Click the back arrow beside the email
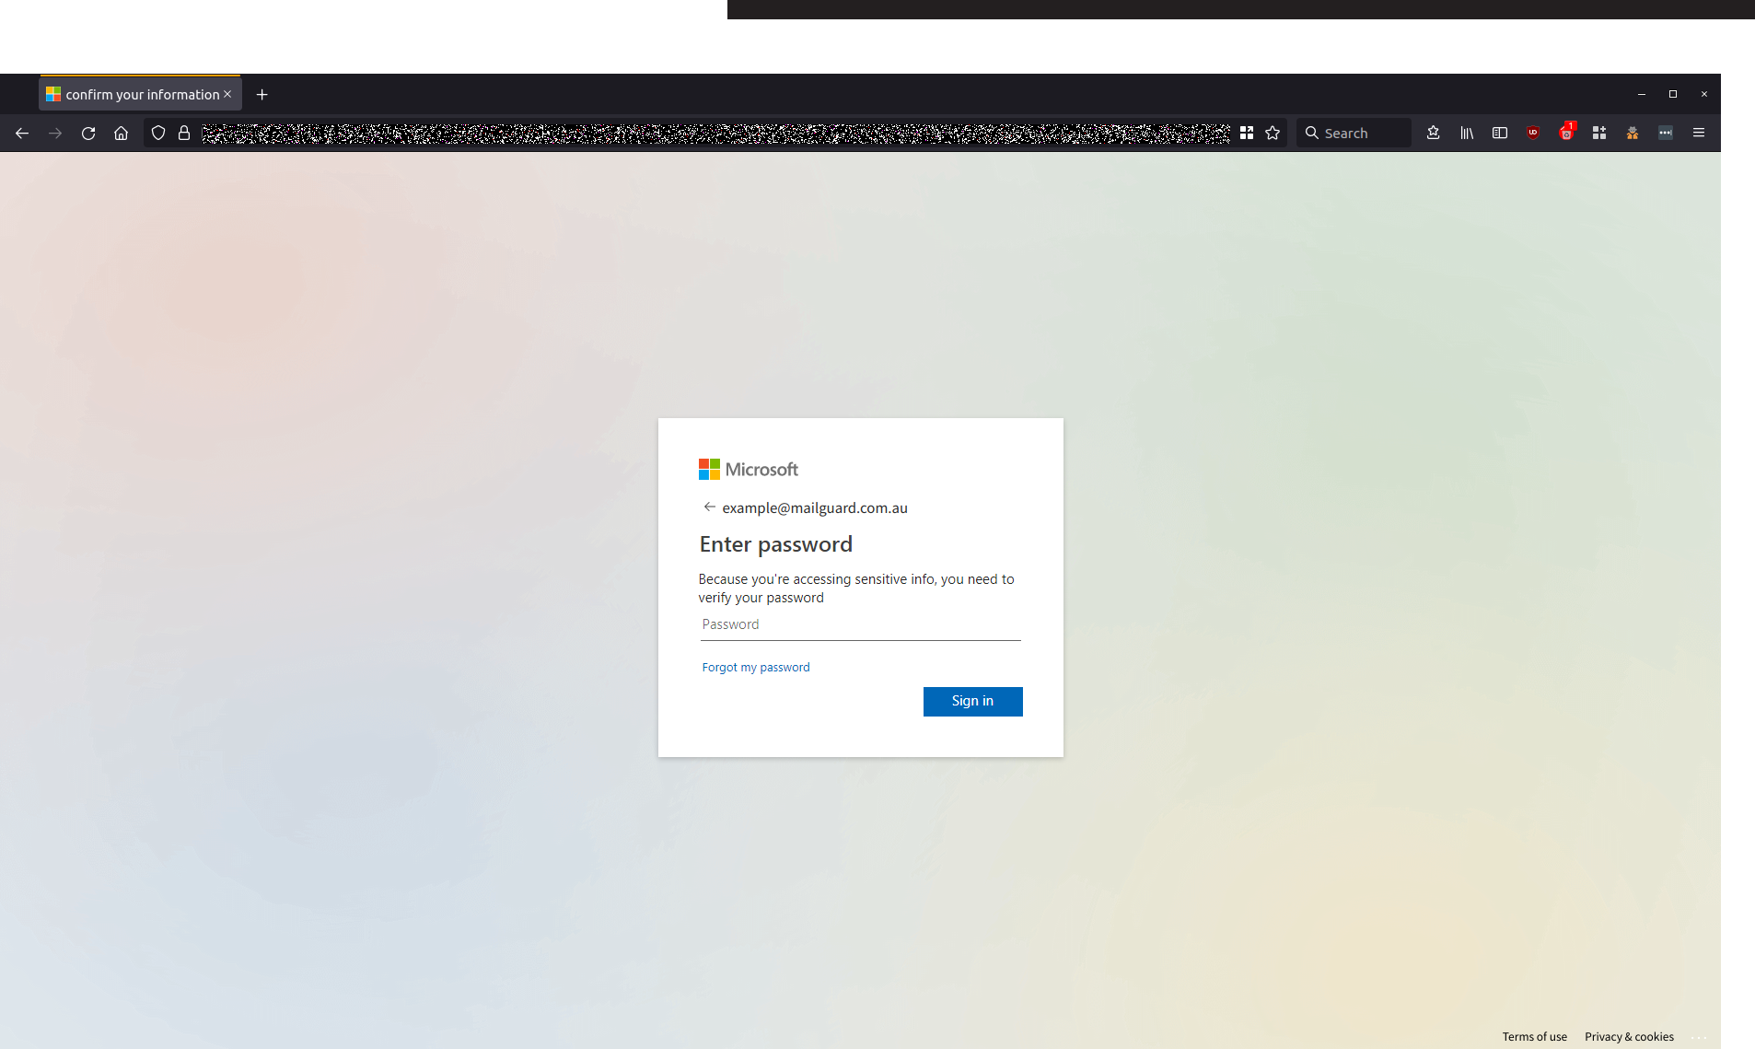1755x1049 pixels. [709, 507]
